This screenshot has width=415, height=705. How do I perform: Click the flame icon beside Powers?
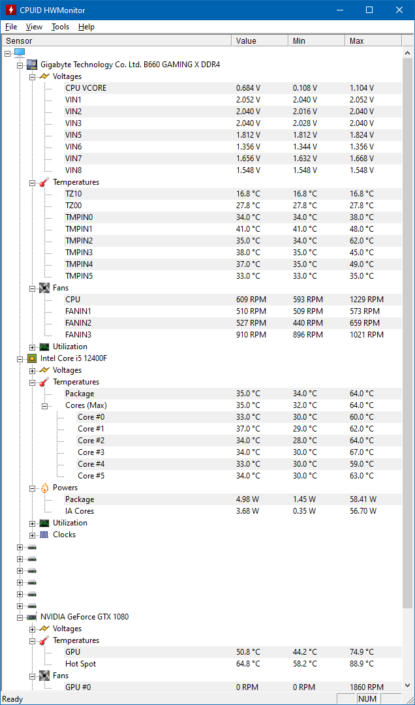coord(44,488)
